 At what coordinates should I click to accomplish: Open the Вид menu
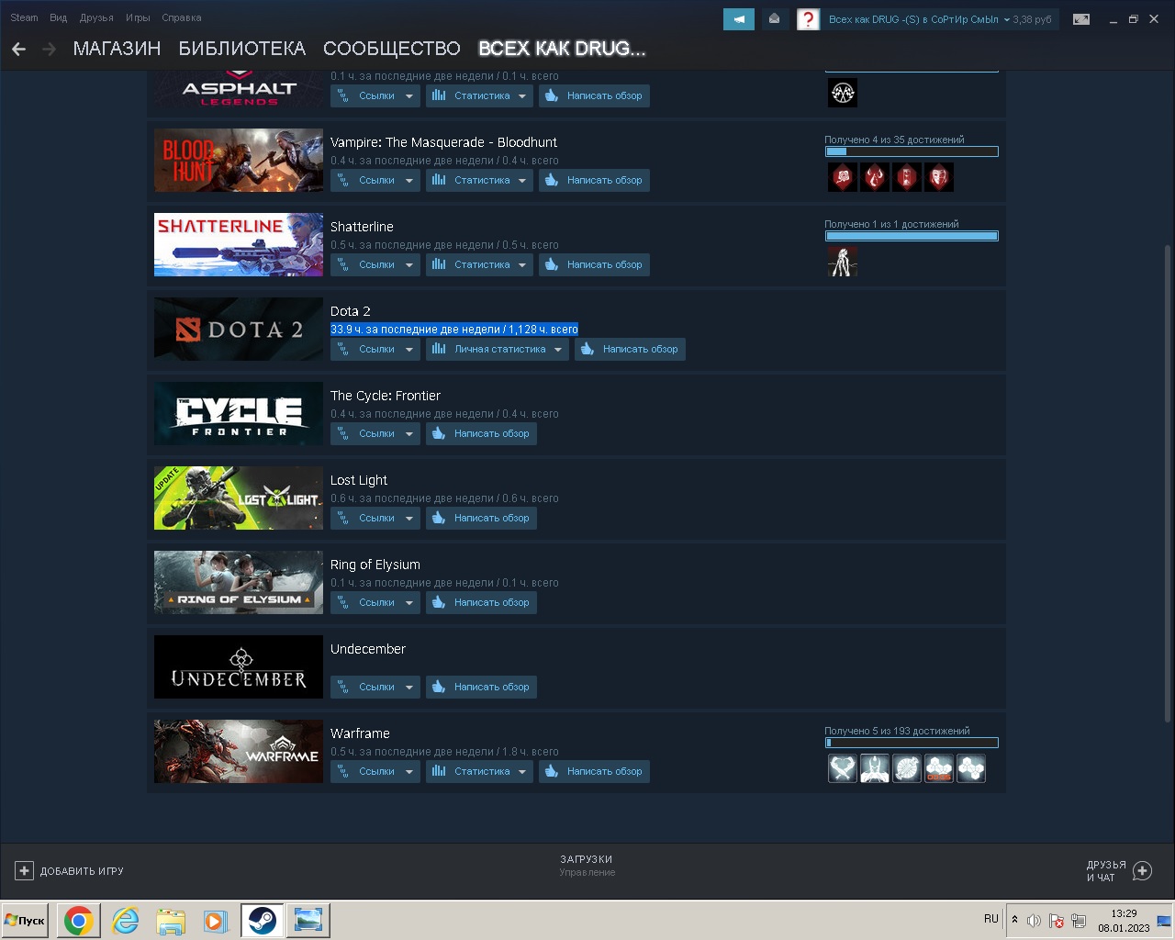click(x=59, y=17)
